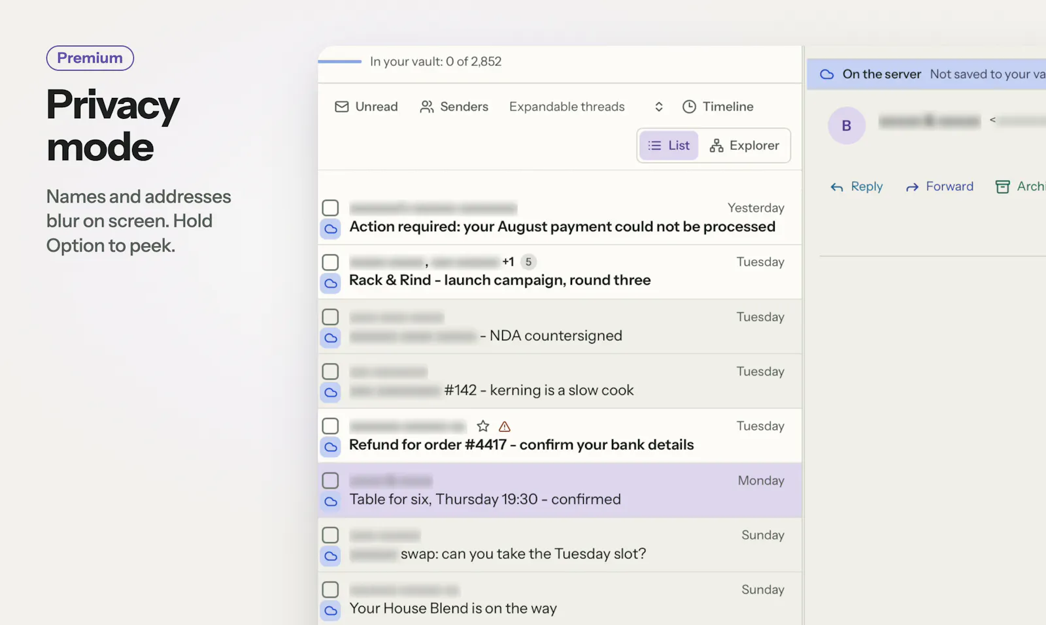Click cloud icon on Rack & Rind email
The height and width of the screenshot is (625, 1046).
click(331, 283)
